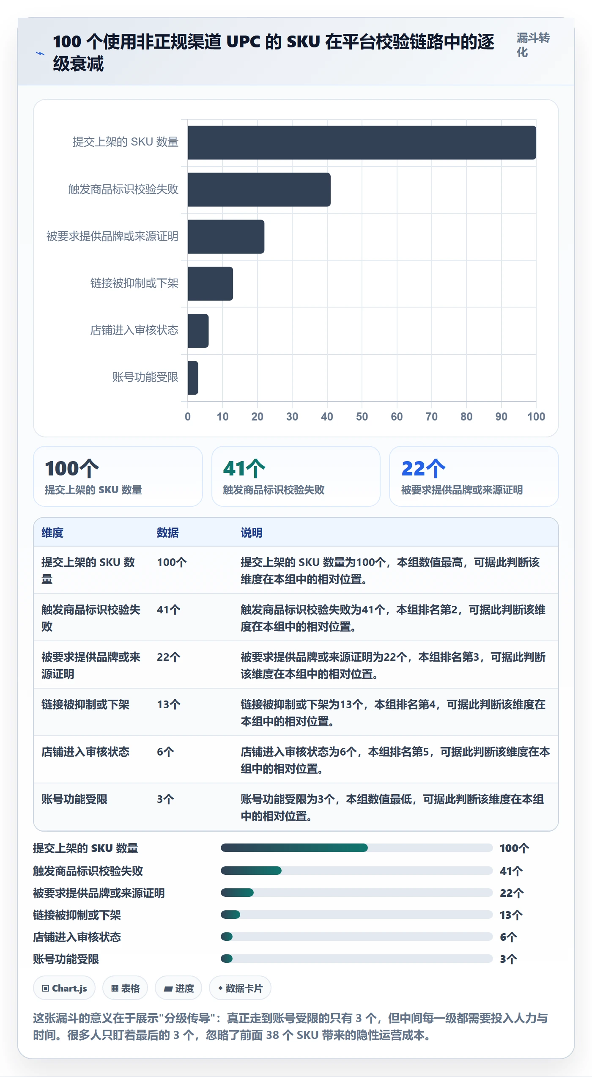
Task: Open the 100个 summary card
Action: (x=118, y=476)
